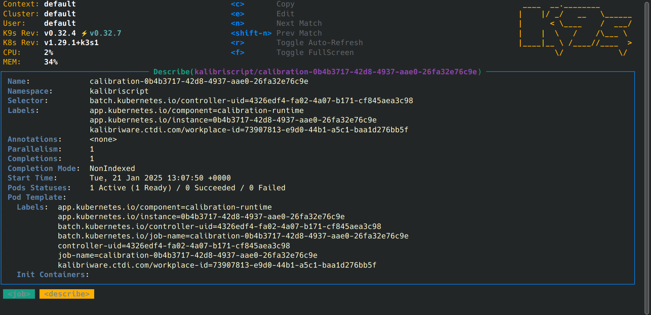Select the <describe> breadcrumb
651x315 pixels.
click(67, 294)
